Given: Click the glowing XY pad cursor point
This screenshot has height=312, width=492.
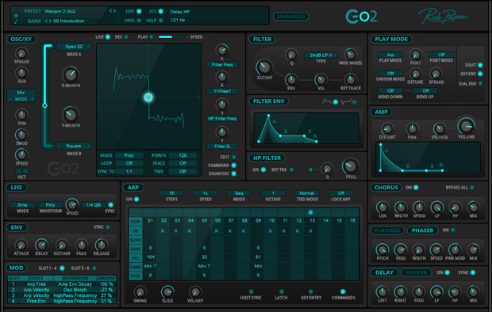Looking at the screenshot, I should (x=148, y=97).
